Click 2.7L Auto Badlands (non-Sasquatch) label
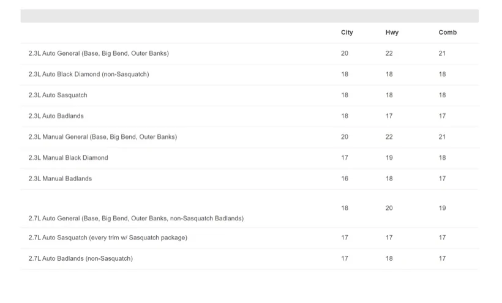The image size is (502, 303). pos(81,258)
